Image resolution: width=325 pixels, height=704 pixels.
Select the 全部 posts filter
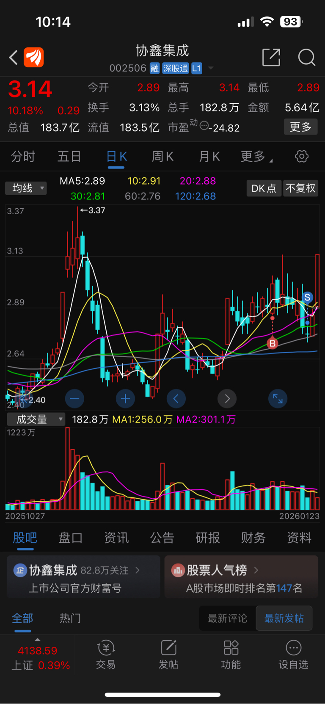[x=22, y=618]
